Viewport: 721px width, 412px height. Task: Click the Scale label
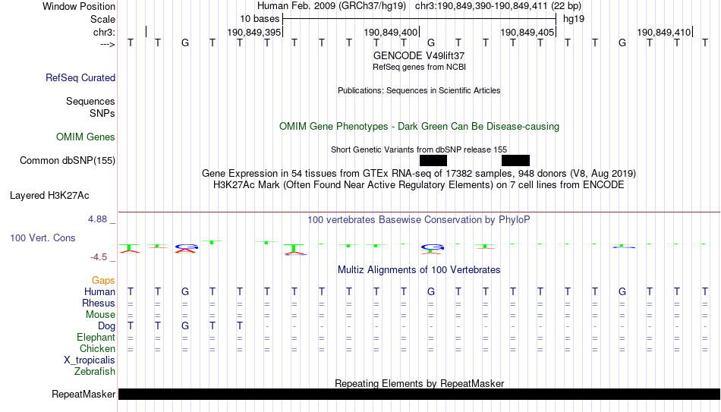point(103,19)
